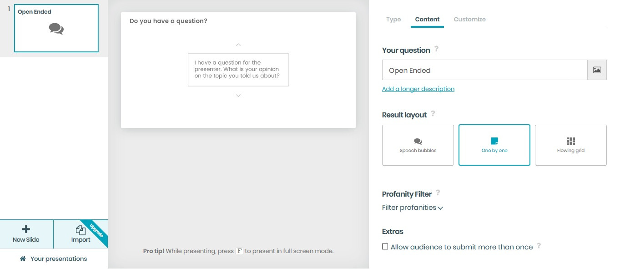Show next response with down chevron
The width and height of the screenshot is (620, 269).
click(238, 96)
